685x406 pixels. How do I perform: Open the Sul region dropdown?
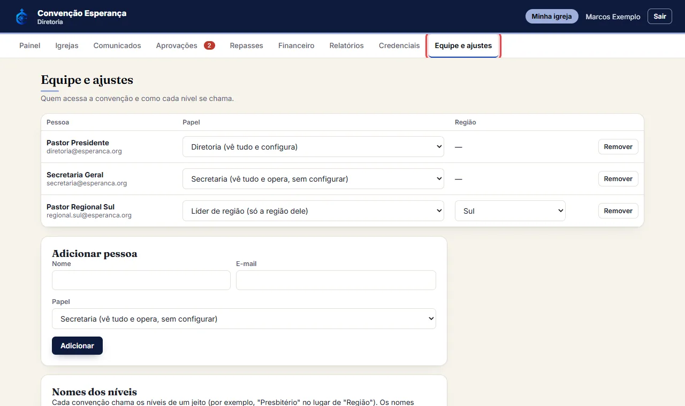[510, 210]
